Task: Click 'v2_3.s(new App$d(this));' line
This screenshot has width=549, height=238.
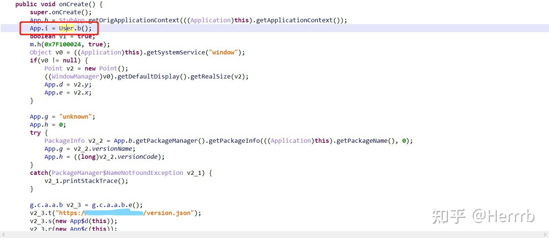Action: coord(73,221)
